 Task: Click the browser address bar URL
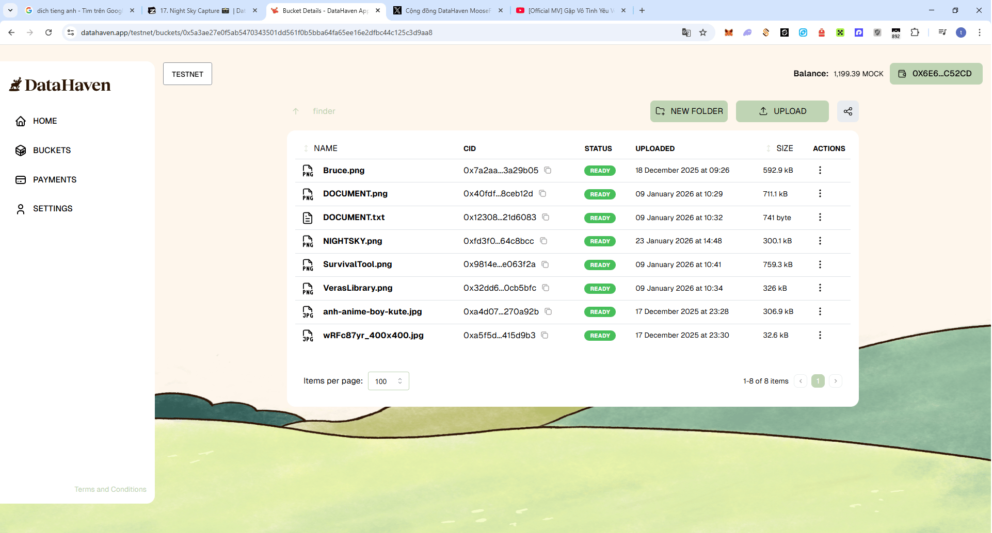click(x=257, y=32)
